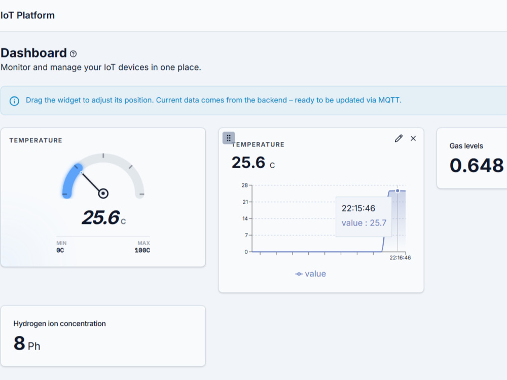The width and height of the screenshot is (507, 380).
Task: Click the 'Drag the widget to adjust' banner text
Action: pyautogui.click(x=213, y=100)
